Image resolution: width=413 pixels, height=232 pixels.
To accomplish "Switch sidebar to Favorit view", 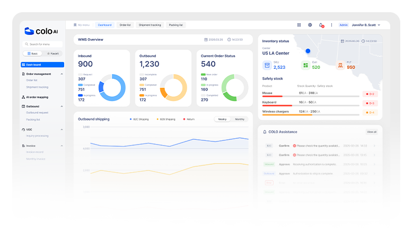I will click(53, 53).
